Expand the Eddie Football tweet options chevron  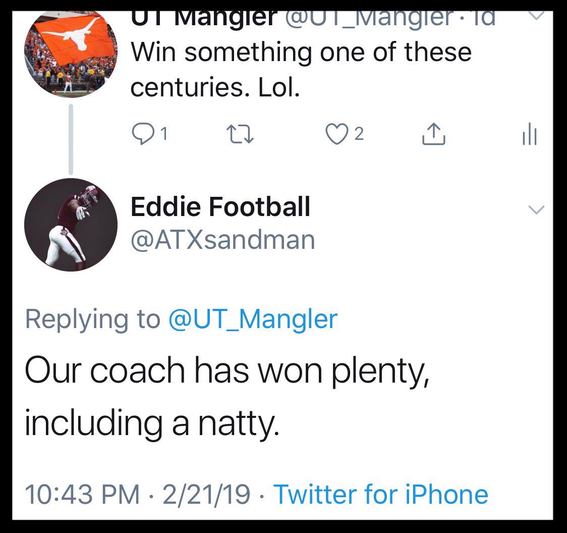coord(536,209)
